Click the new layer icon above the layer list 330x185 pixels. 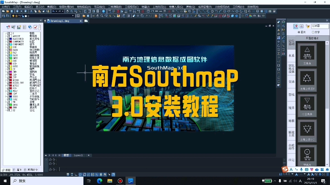18,27
